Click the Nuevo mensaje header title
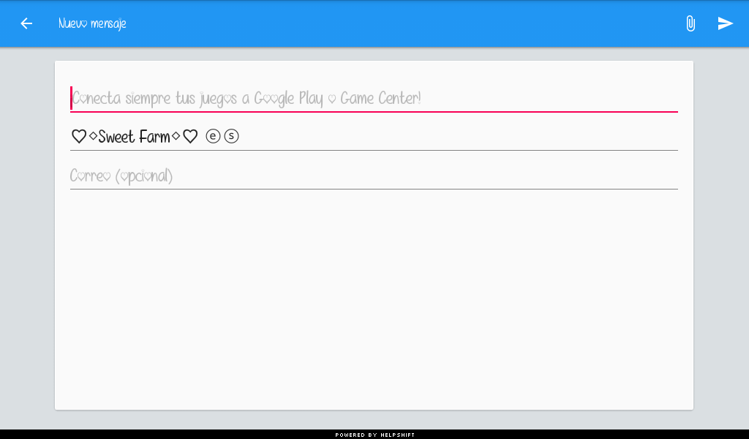Viewport: 749px width, 439px height. (x=92, y=23)
